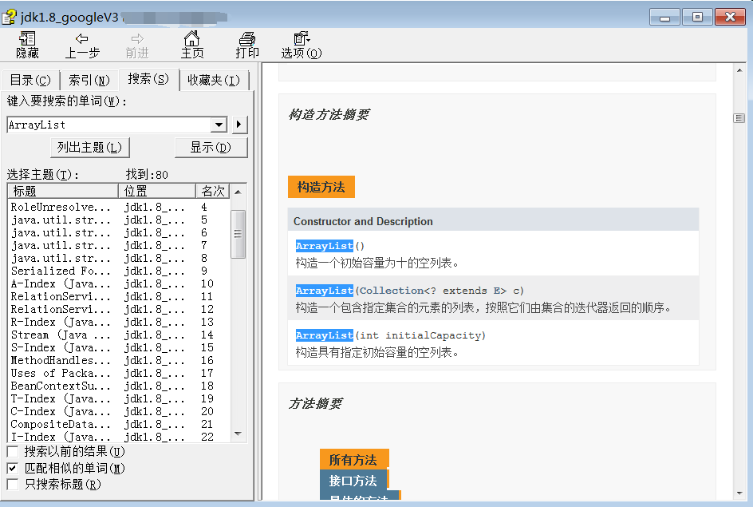Click the 列出主题(L) button

pos(90,148)
